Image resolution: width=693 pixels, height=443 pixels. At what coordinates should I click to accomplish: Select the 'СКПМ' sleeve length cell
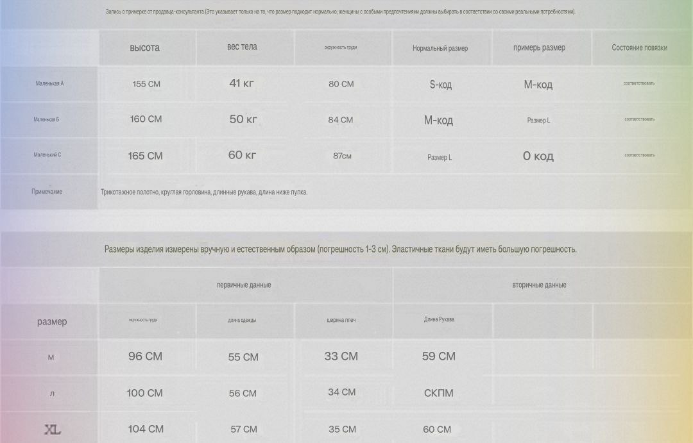(x=438, y=393)
